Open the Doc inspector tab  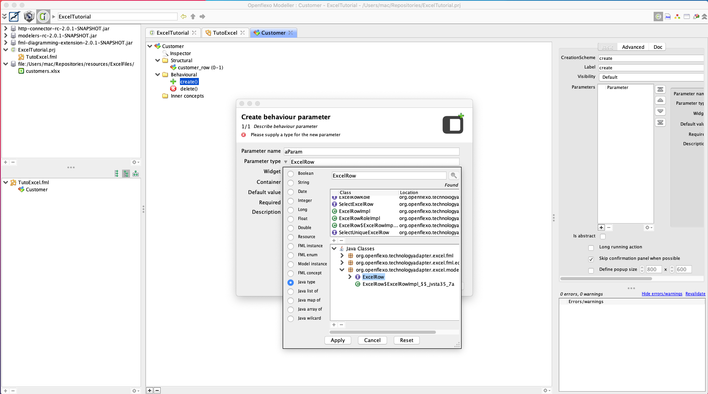tap(658, 47)
